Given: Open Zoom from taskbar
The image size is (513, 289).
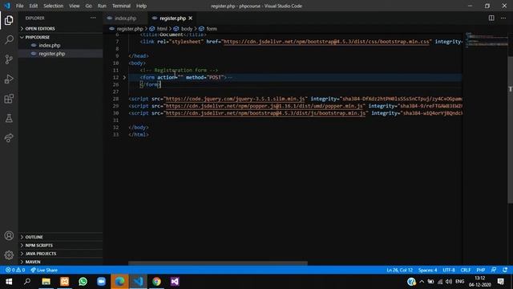Looking at the screenshot, I should 101,282.
